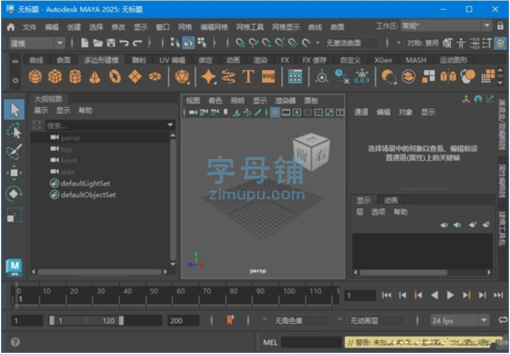
Task: Click the current frame input field
Action: point(360,296)
